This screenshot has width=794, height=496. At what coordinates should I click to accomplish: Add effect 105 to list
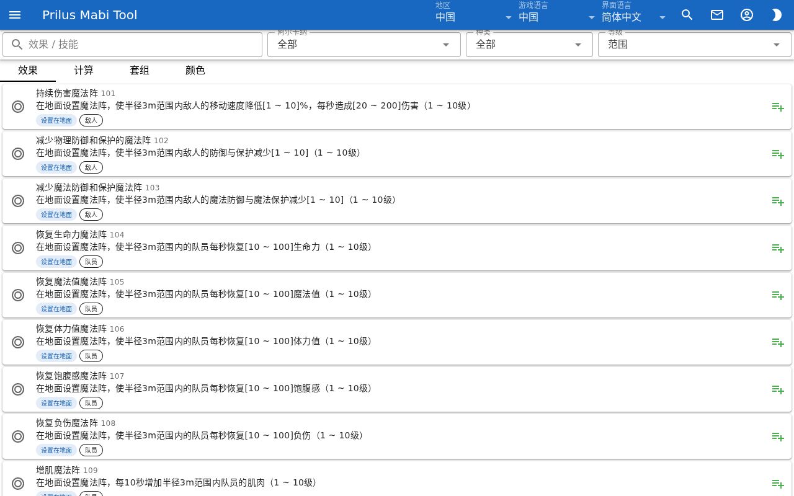pos(778,295)
